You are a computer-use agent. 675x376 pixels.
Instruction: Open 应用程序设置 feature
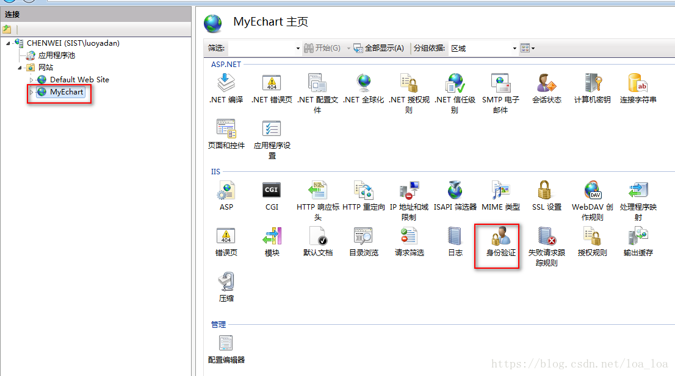point(272,140)
